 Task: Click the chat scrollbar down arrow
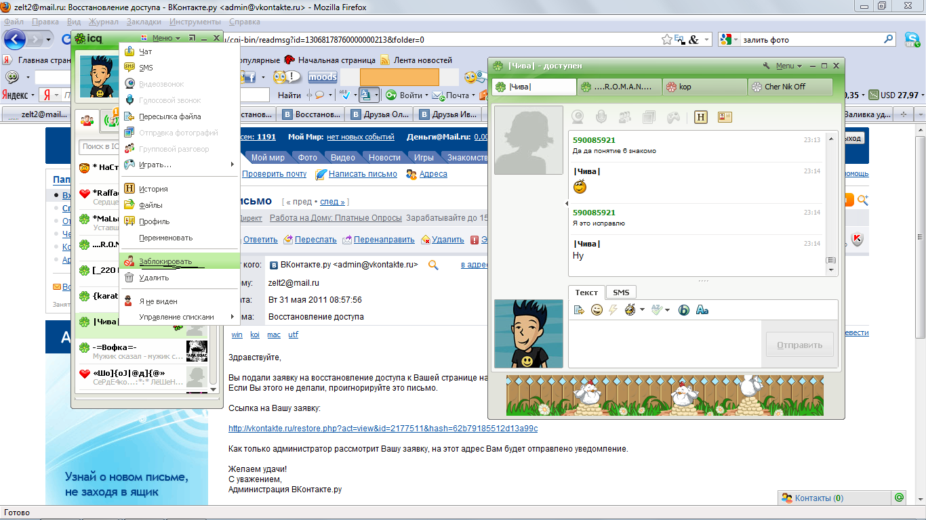(830, 270)
